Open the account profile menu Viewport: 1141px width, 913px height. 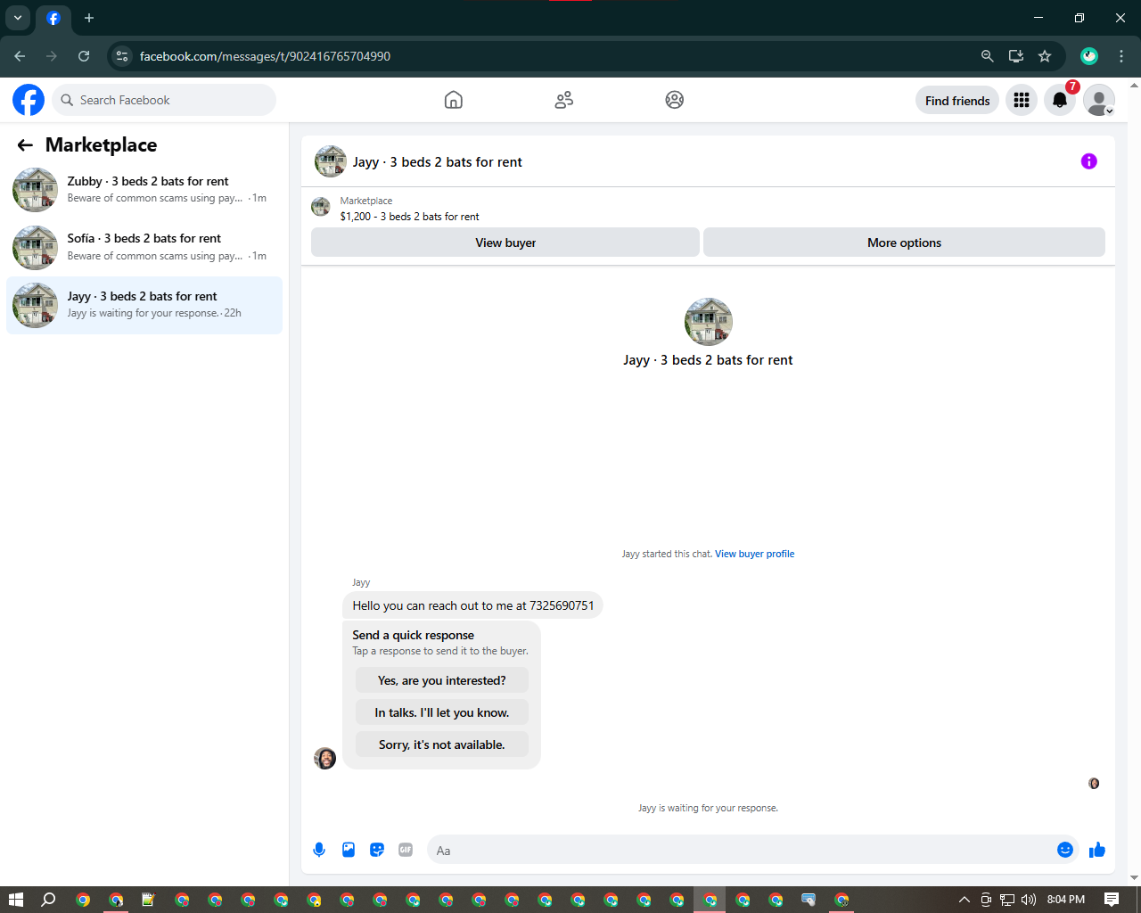[1099, 100]
